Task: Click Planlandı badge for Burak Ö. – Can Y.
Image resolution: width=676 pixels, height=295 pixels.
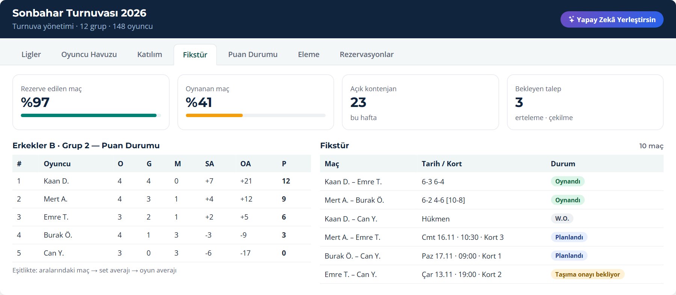Action: [x=569, y=256]
